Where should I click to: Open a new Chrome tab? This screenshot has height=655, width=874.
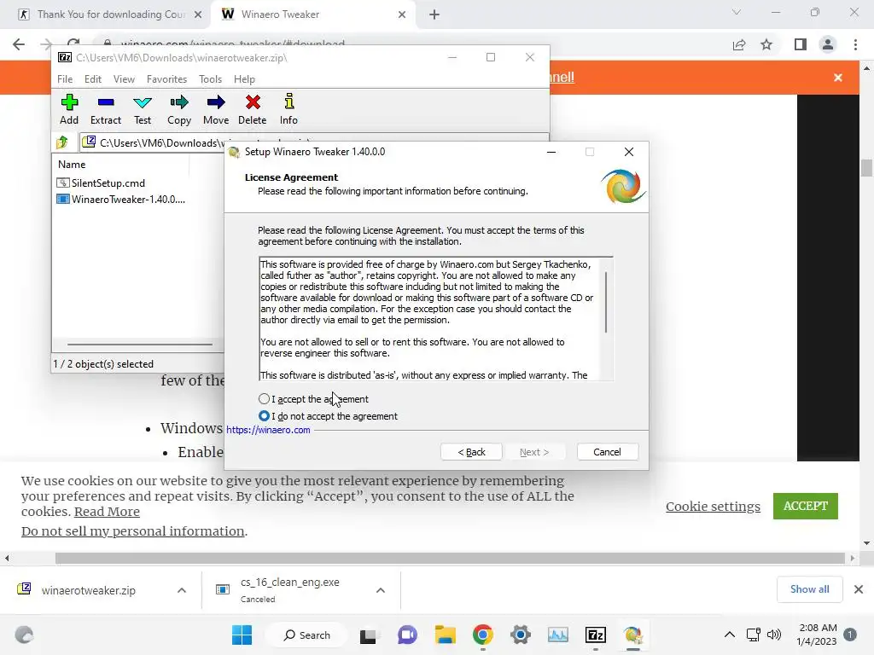click(x=434, y=14)
